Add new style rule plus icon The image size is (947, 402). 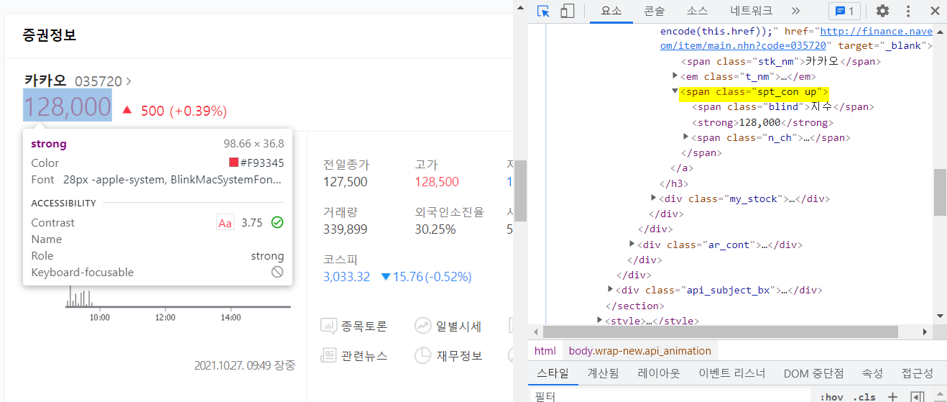pos(892,396)
